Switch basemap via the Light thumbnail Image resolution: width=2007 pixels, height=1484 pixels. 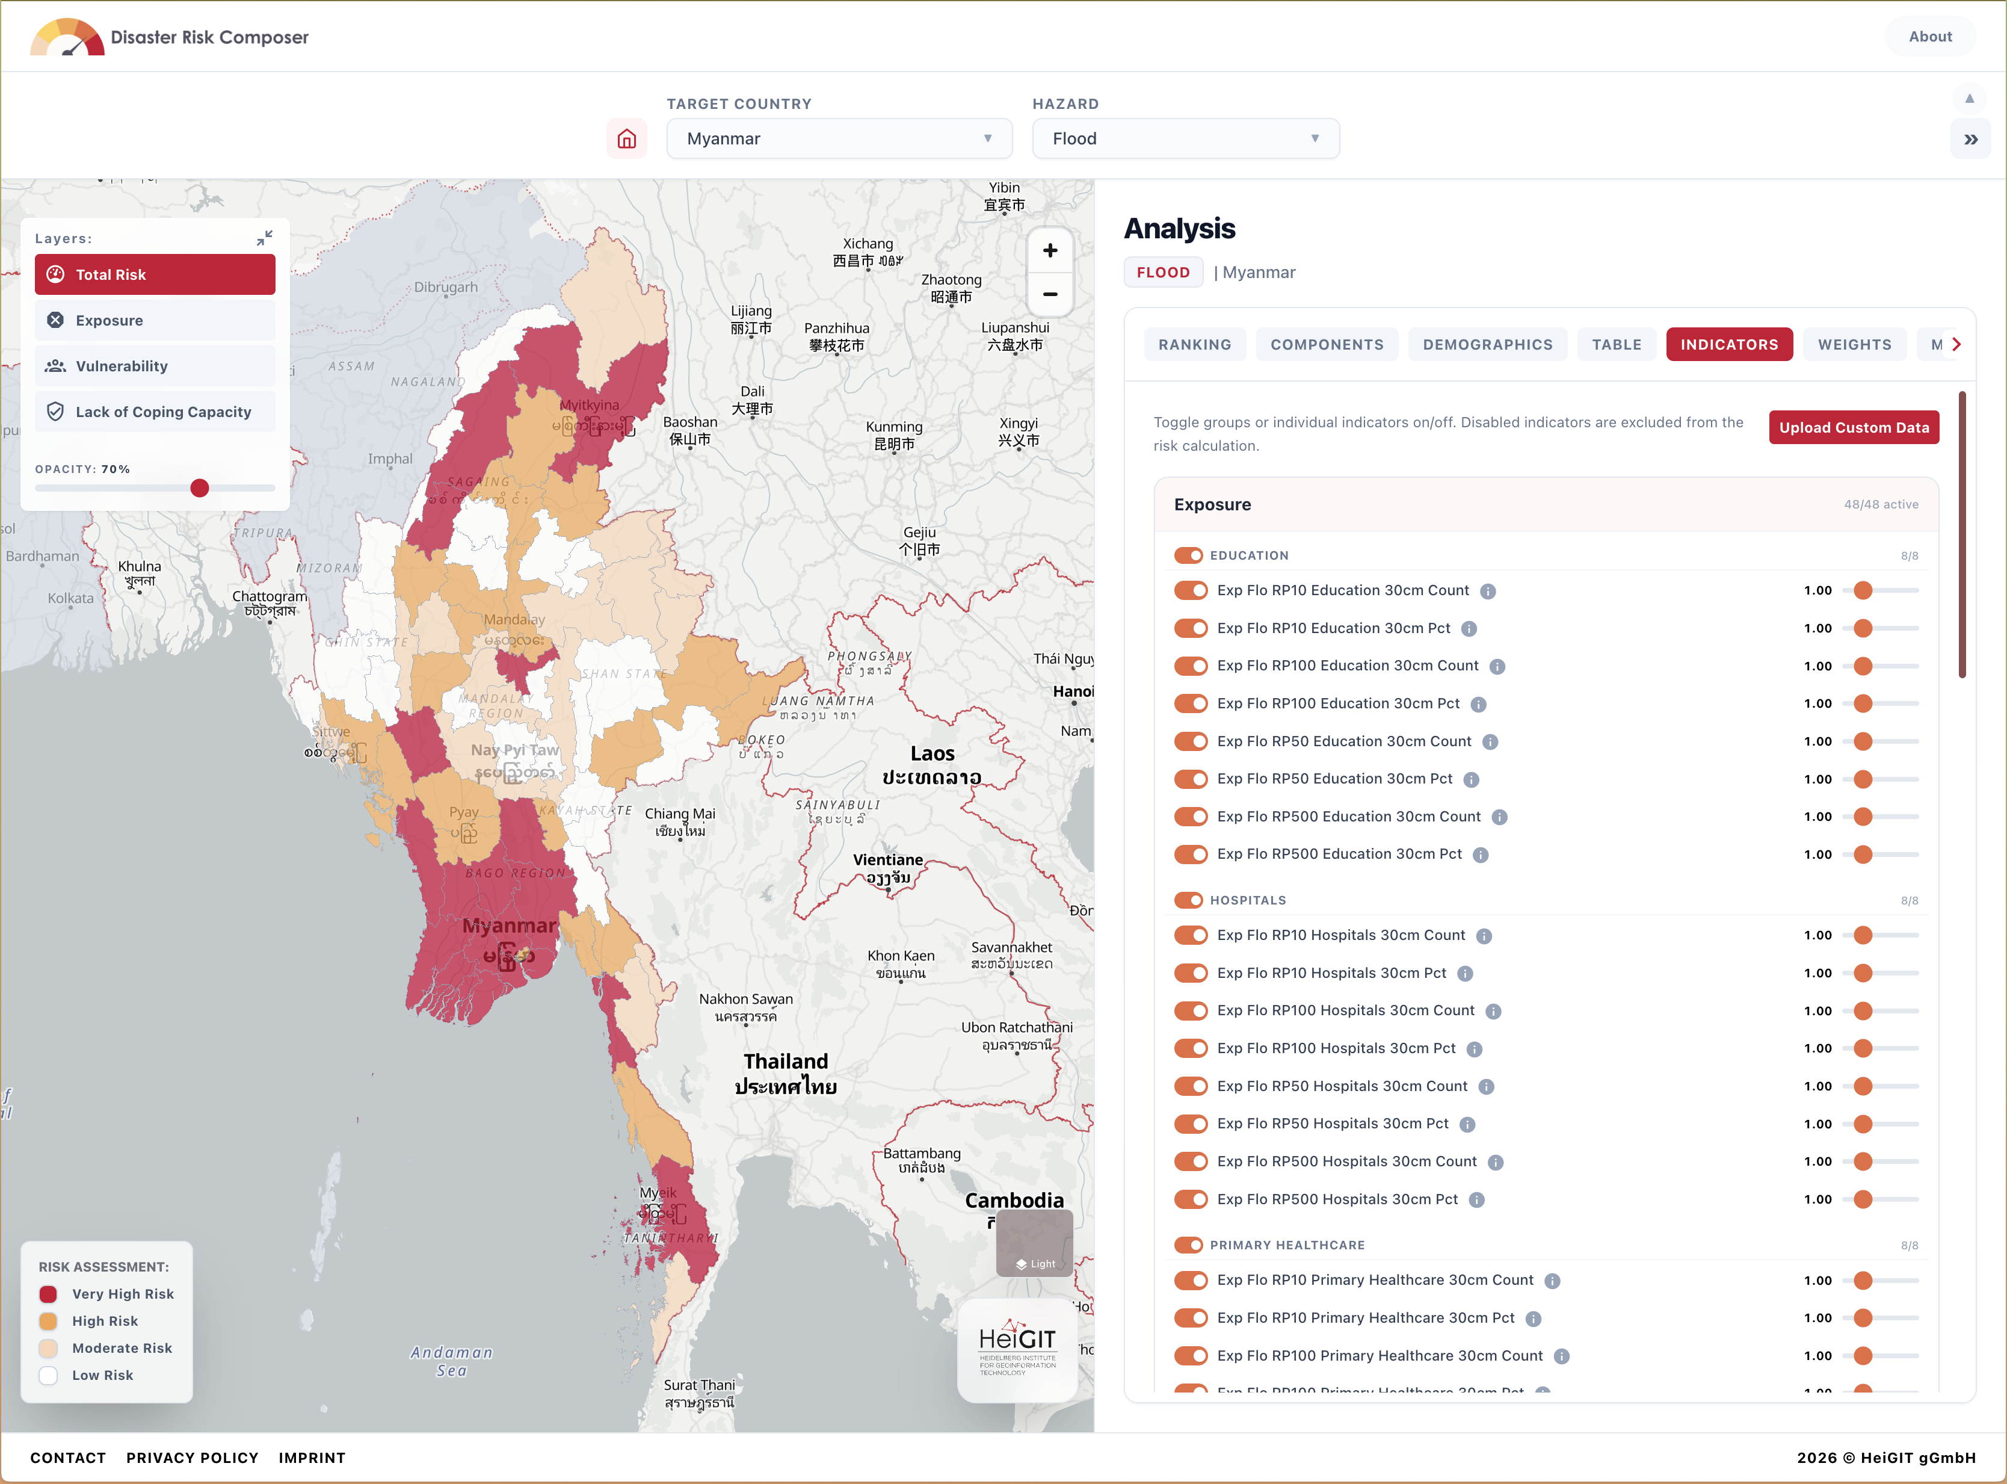coord(1034,1242)
